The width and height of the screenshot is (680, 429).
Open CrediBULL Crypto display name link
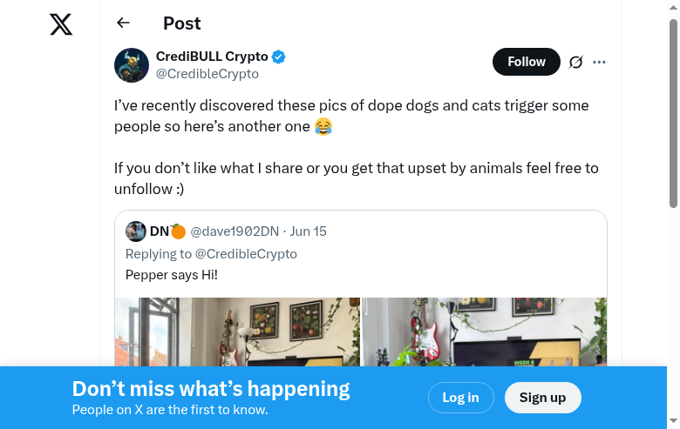click(212, 57)
